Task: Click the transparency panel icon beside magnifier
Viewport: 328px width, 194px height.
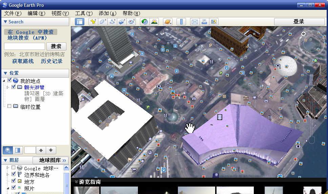Action: pyautogui.click(x=18, y=150)
